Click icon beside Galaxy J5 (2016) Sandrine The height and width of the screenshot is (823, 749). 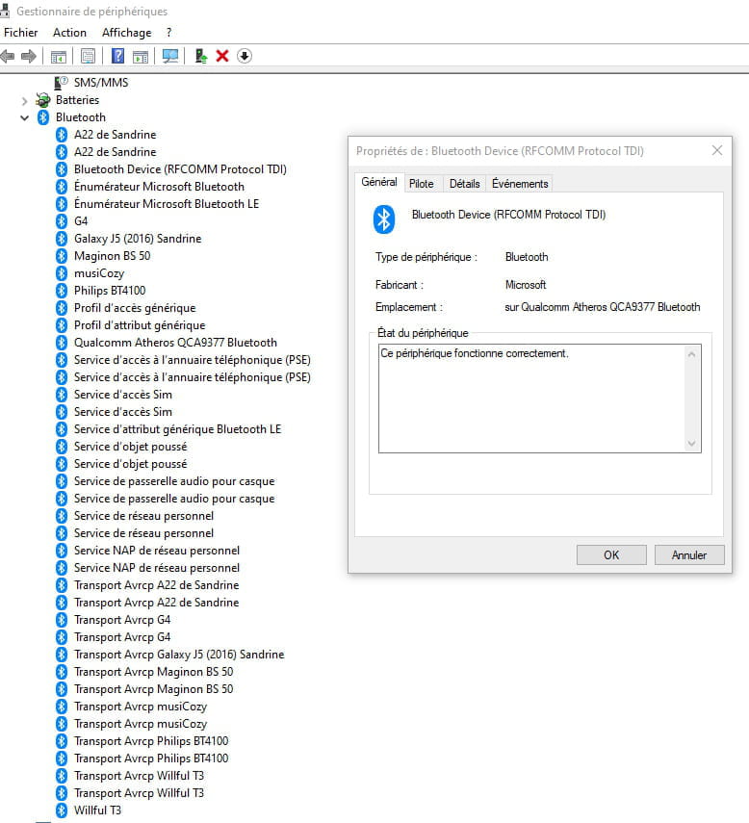pos(62,239)
